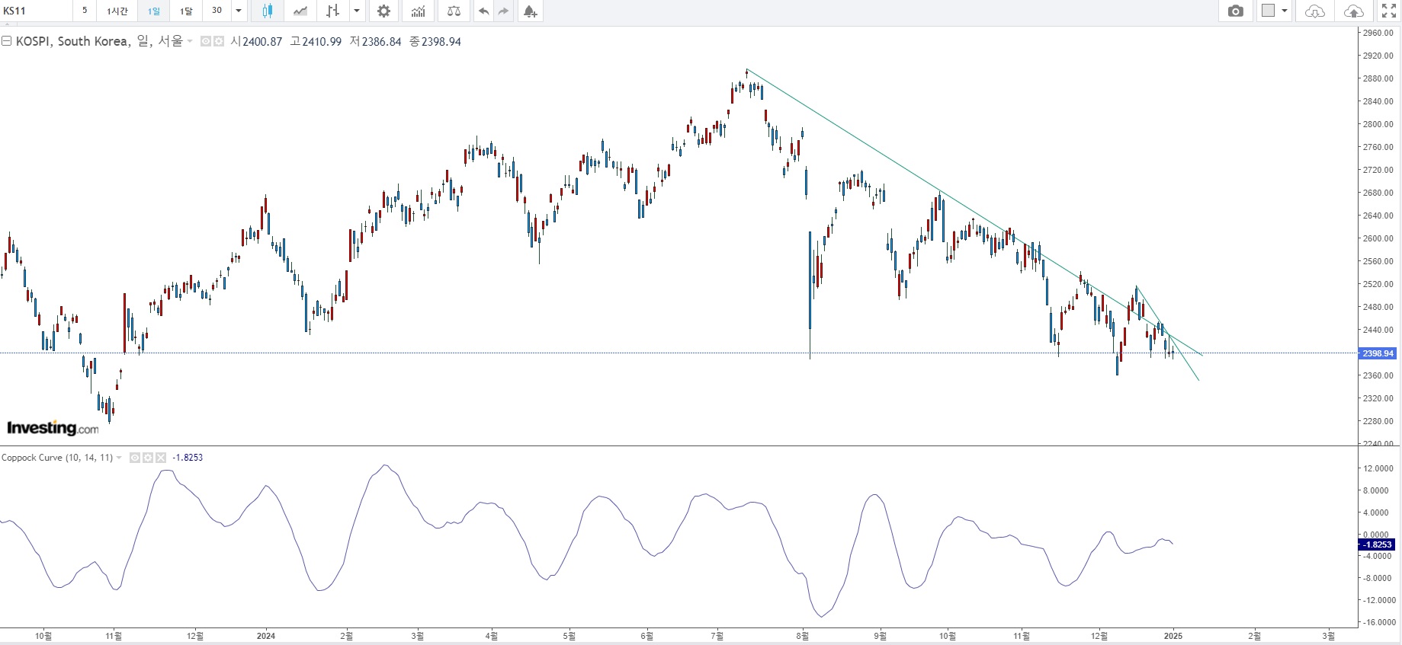The height and width of the screenshot is (645, 1402).
Task: Open chart properties with the gear icon
Action: (x=383, y=11)
